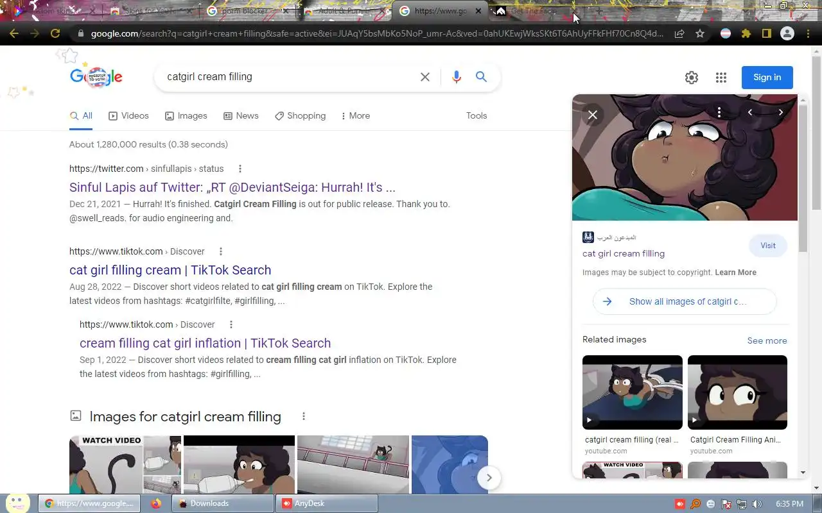The image size is (822, 513).
Task: Open Action Center flag tray icon
Action: (x=726, y=504)
